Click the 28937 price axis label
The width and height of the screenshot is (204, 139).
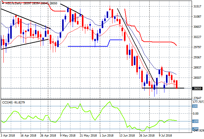click(x=198, y=67)
